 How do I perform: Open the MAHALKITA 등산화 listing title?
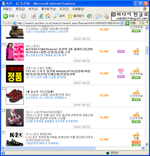point(58,72)
